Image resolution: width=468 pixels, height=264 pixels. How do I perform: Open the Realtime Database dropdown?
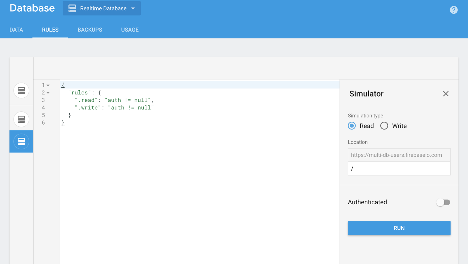[x=101, y=8]
